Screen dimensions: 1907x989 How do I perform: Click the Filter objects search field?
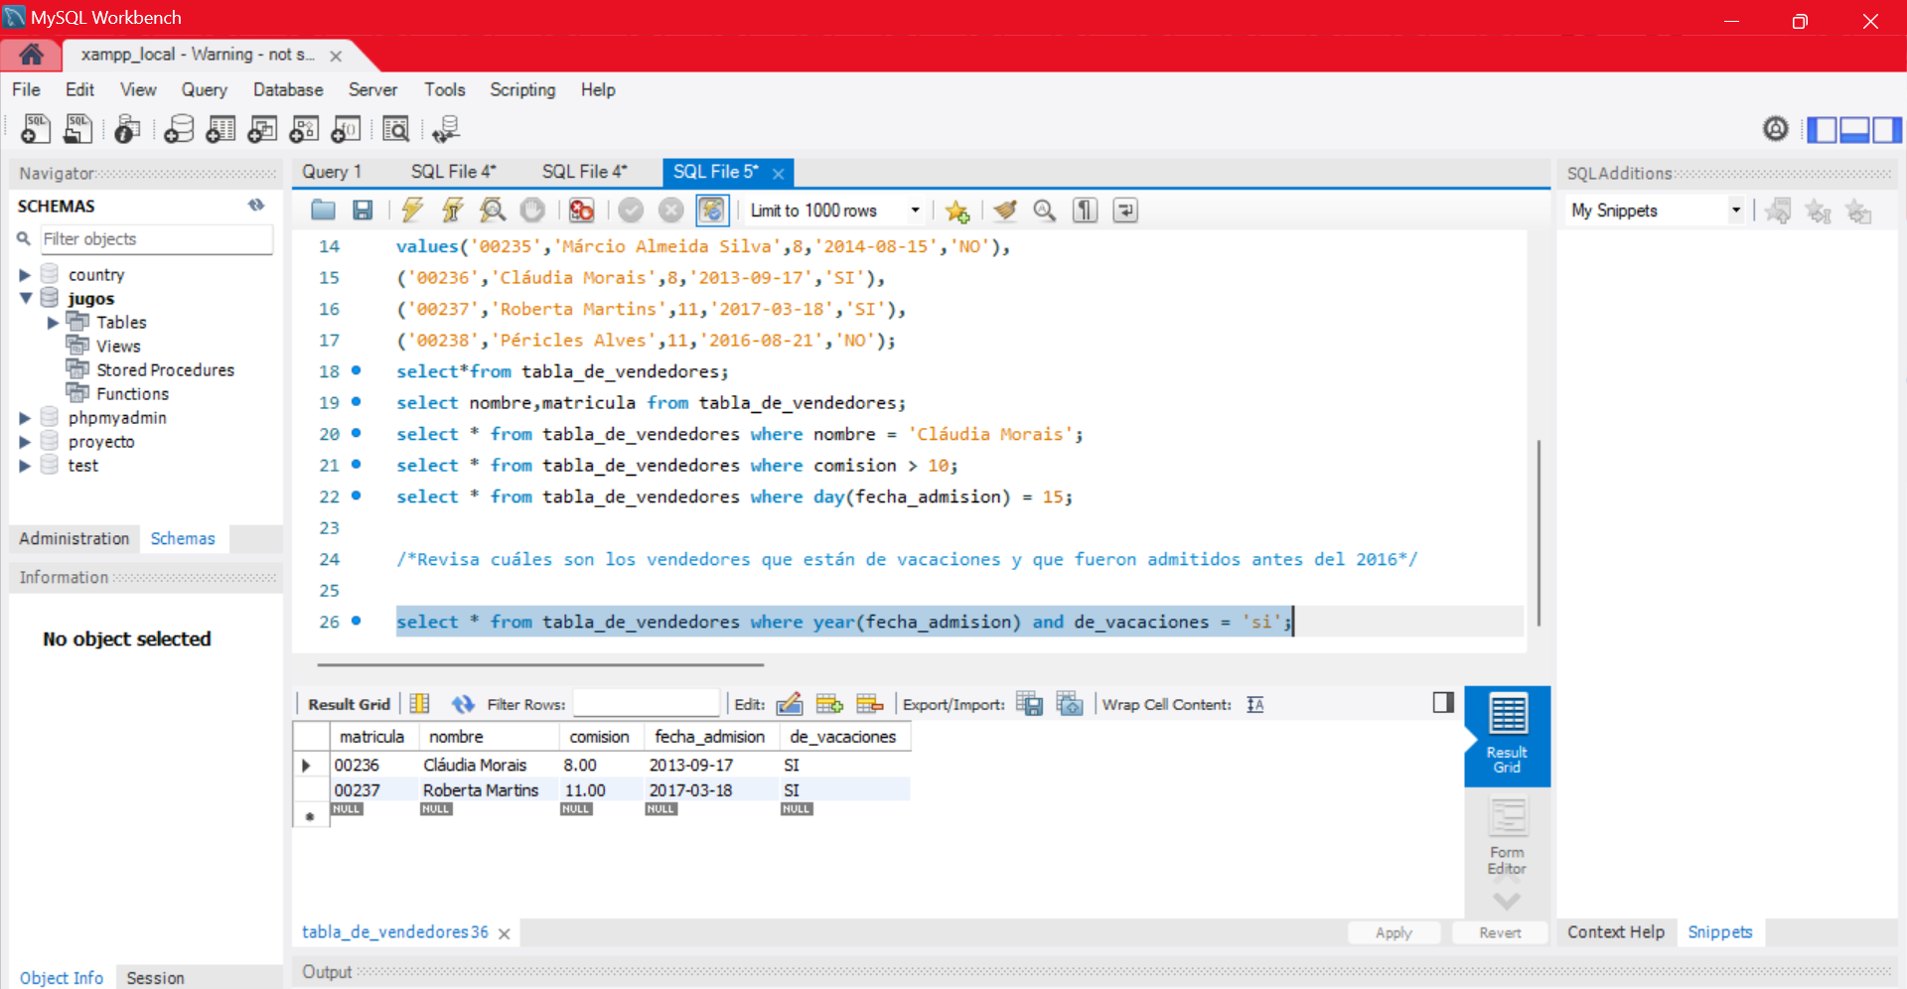click(x=156, y=239)
